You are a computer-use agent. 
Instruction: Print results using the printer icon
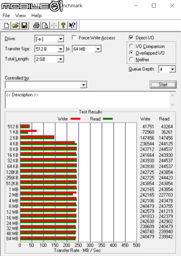pyautogui.click(x=36, y=26)
